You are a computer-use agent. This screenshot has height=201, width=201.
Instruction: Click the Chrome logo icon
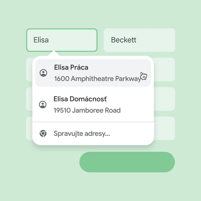(x=43, y=133)
